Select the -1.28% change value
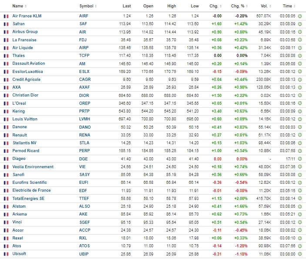 241,246
